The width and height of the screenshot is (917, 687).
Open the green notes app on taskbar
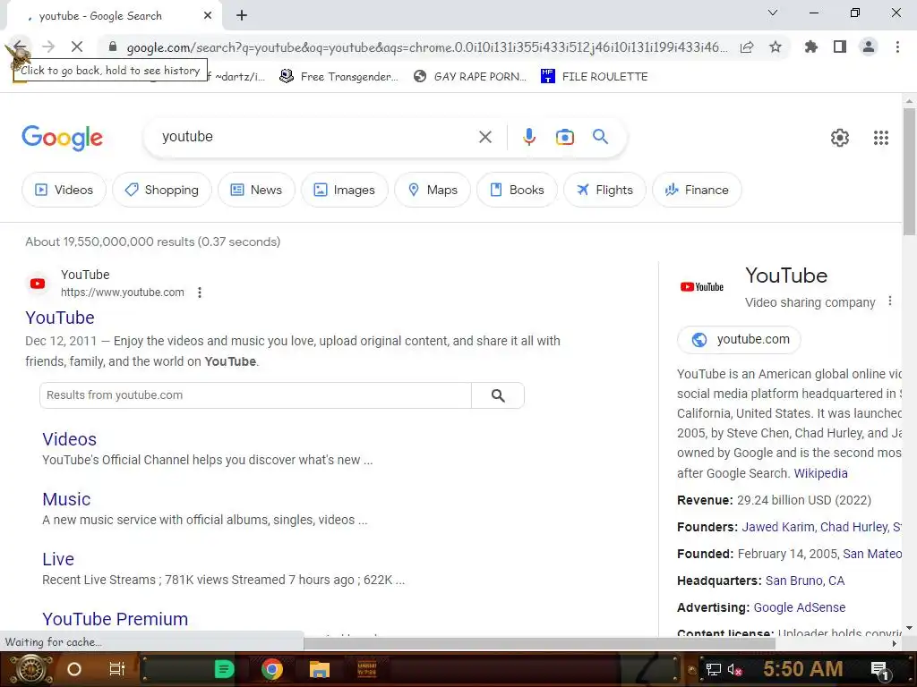point(224,669)
